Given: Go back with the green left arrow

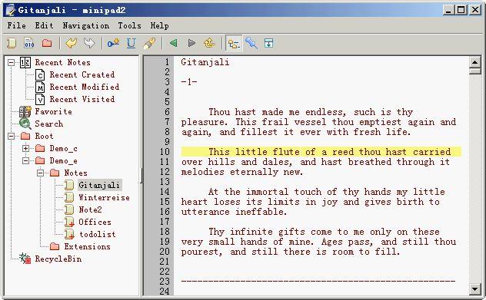Looking at the screenshot, I should point(174,43).
